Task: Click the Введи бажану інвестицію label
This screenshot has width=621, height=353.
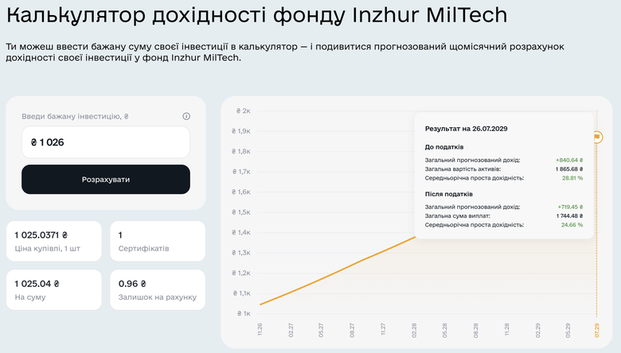Action: (75, 116)
